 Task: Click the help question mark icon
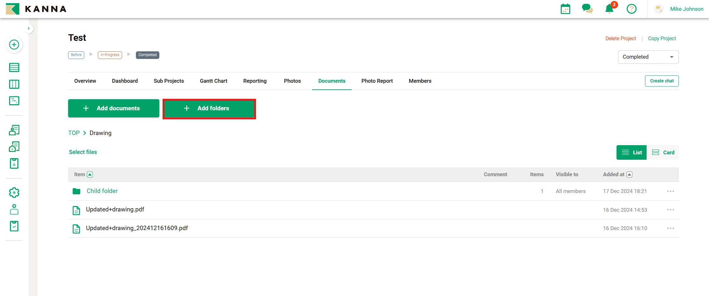(631, 9)
